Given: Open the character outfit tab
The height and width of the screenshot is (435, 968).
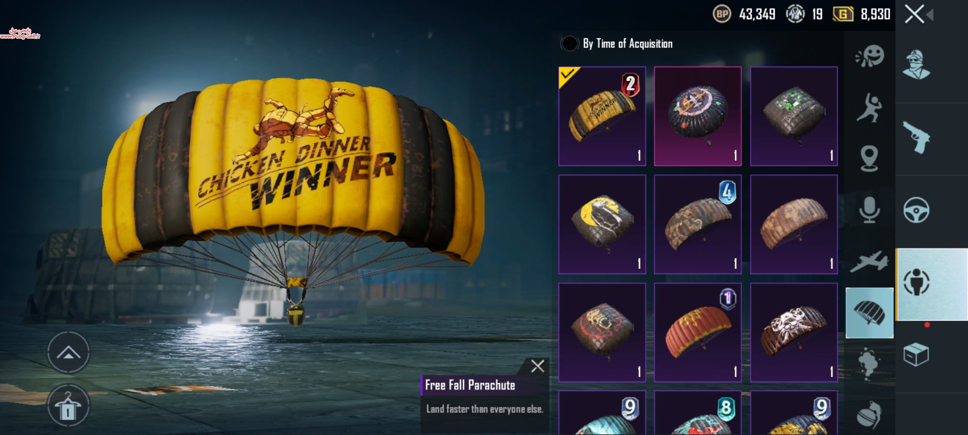Looking at the screenshot, I should [916, 64].
